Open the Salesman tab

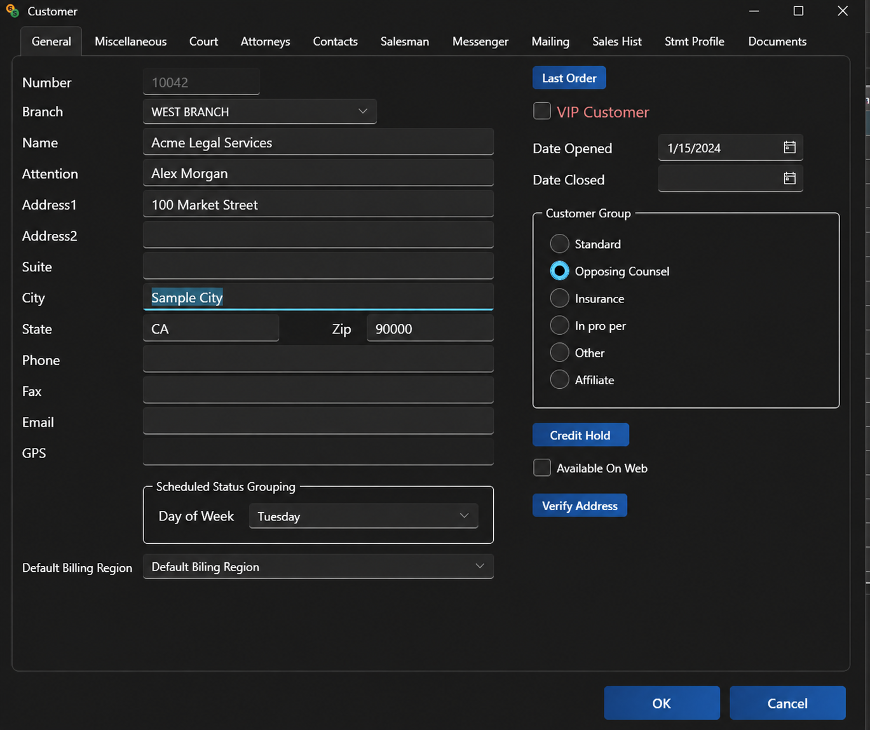(x=405, y=41)
